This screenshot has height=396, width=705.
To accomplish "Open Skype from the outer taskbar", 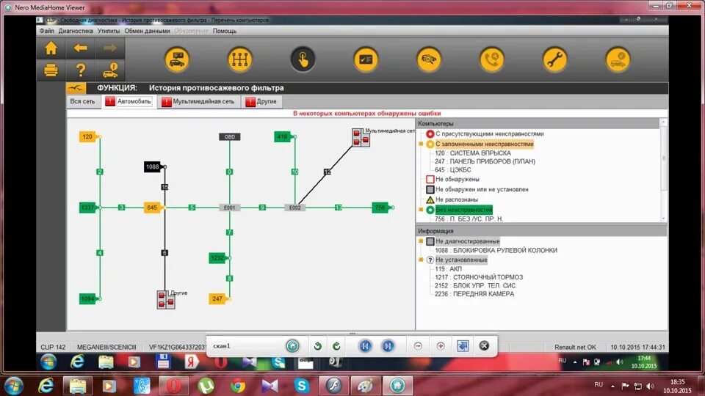I will tap(301, 386).
